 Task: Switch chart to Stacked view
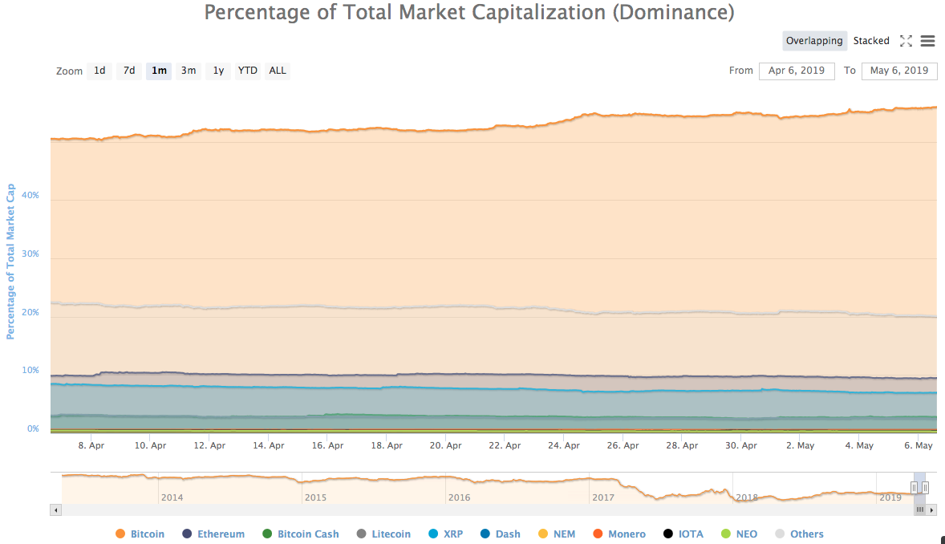click(x=871, y=41)
